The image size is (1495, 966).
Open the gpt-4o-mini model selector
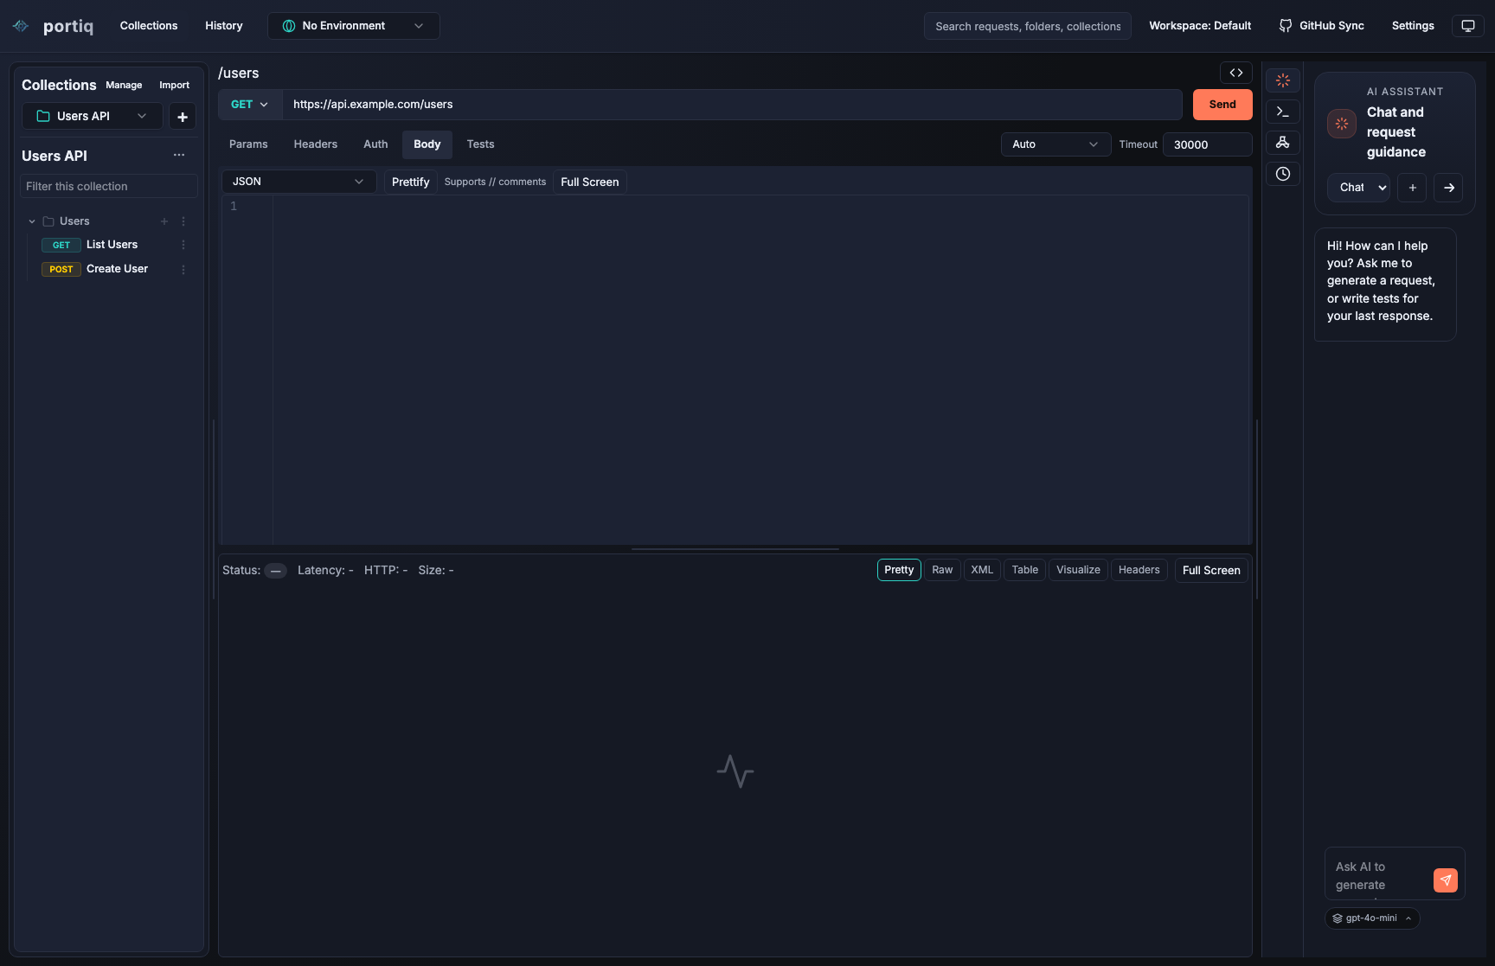pos(1372,918)
